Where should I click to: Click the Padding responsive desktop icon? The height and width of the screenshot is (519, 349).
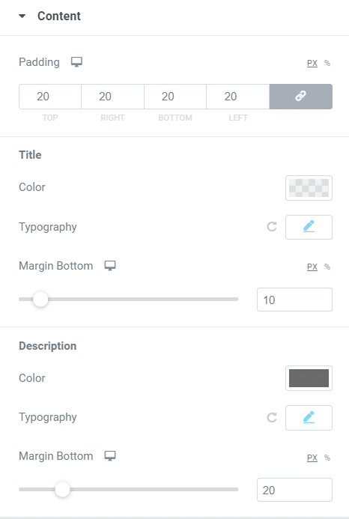77,62
